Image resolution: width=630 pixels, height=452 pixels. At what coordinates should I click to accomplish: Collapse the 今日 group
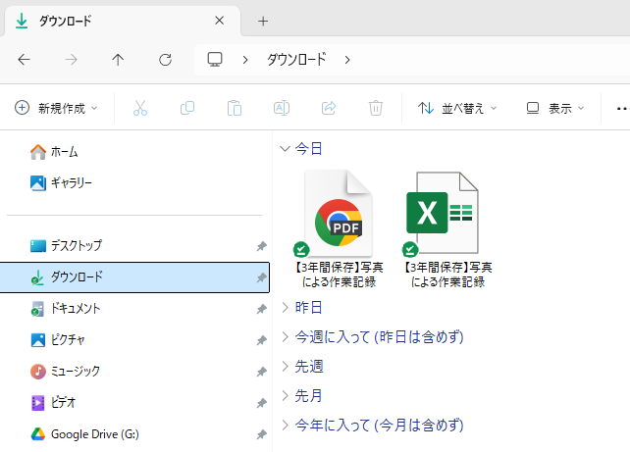(286, 149)
